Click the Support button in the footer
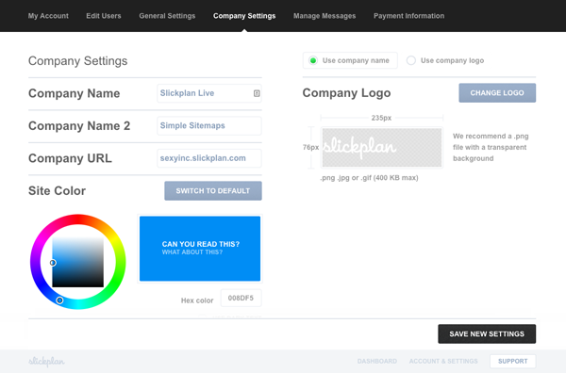The image size is (566, 373). (x=512, y=361)
